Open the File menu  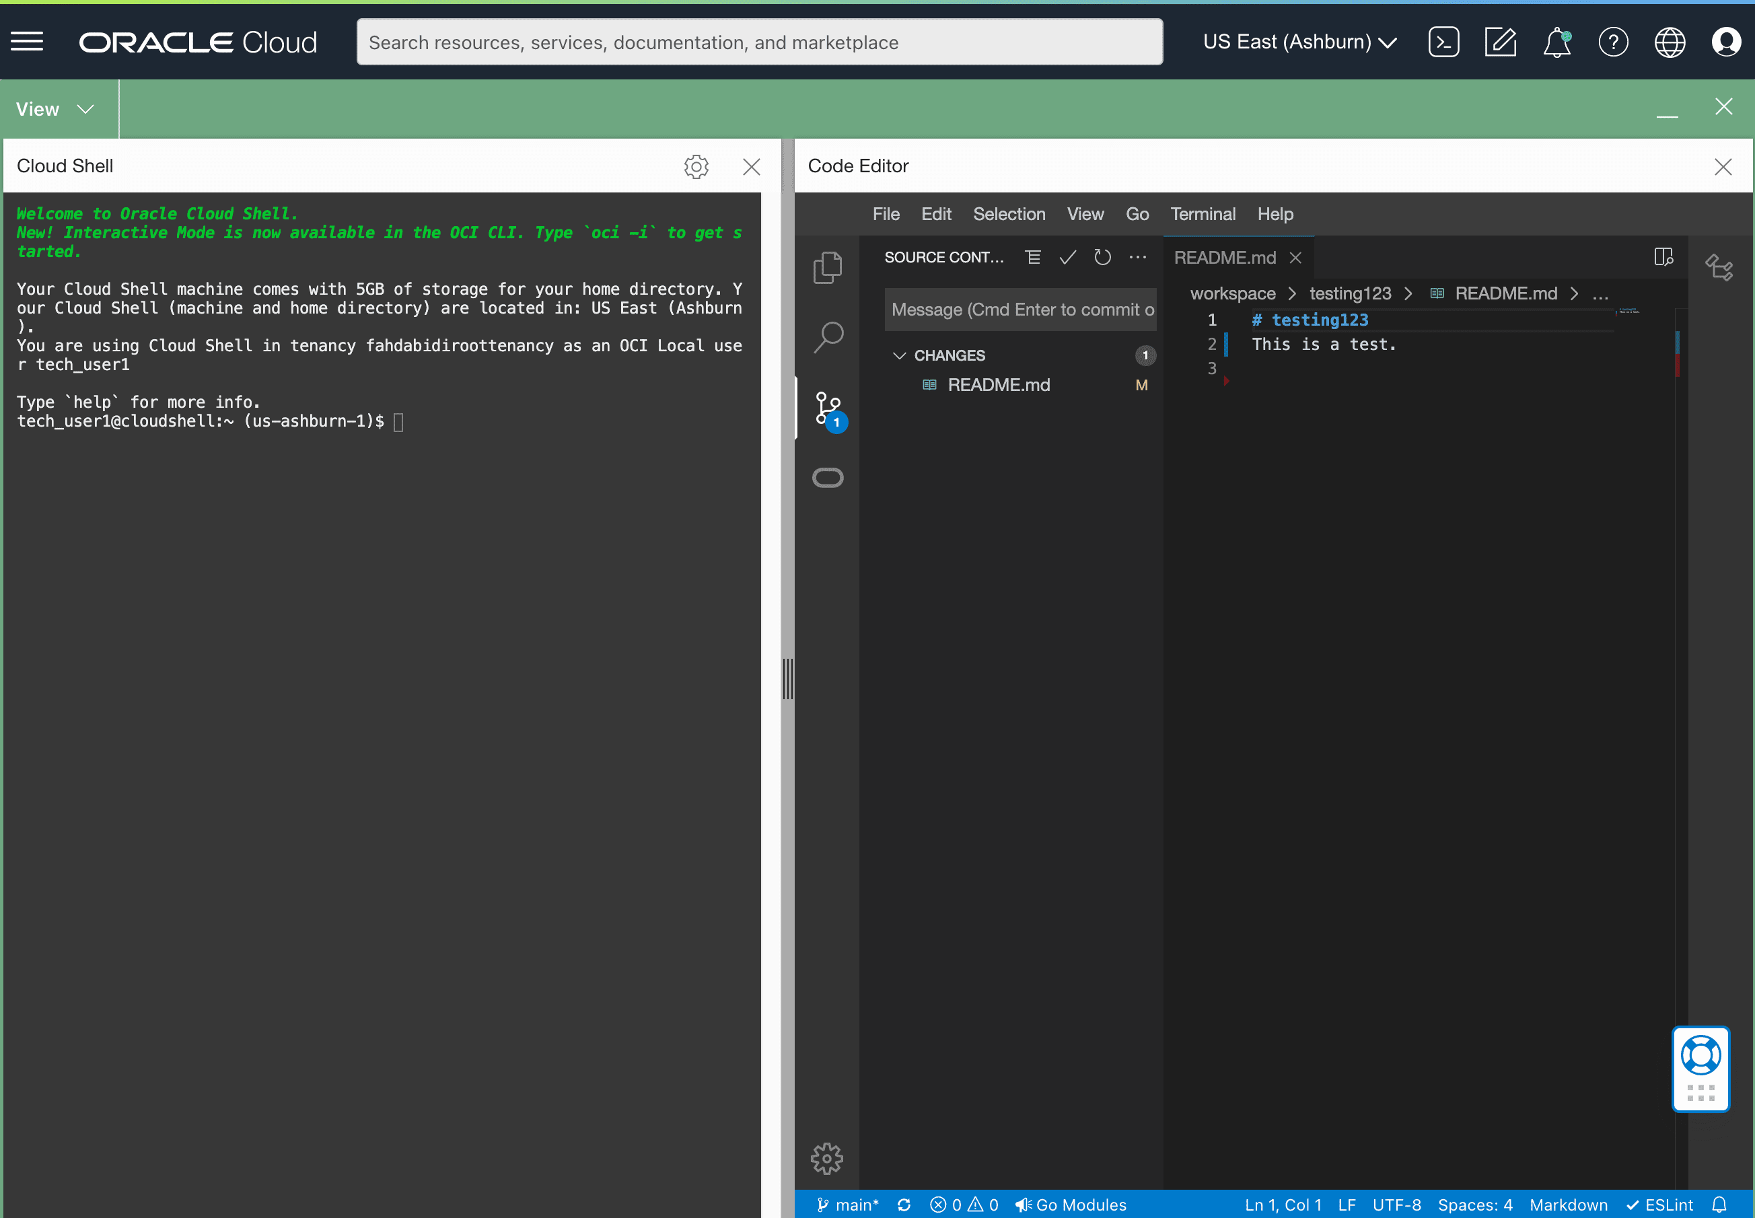[x=886, y=215]
